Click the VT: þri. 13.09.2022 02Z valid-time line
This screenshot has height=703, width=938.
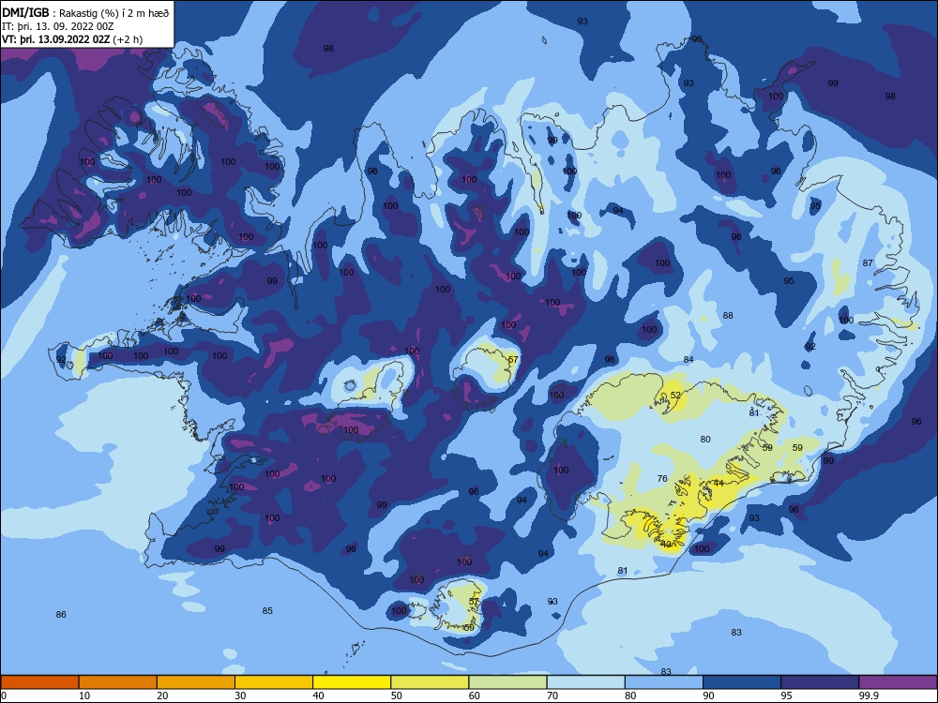[x=72, y=39]
